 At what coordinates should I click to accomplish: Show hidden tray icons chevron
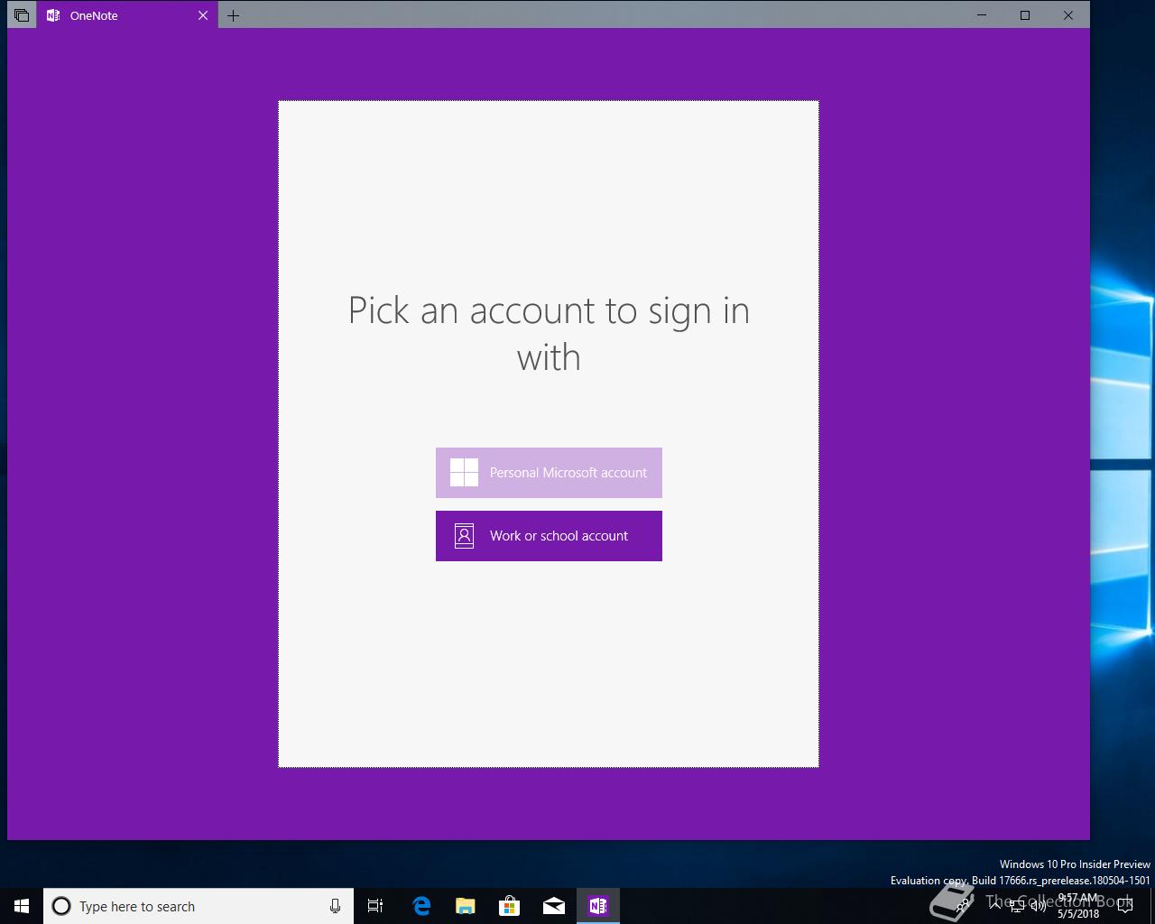pyautogui.click(x=995, y=906)
